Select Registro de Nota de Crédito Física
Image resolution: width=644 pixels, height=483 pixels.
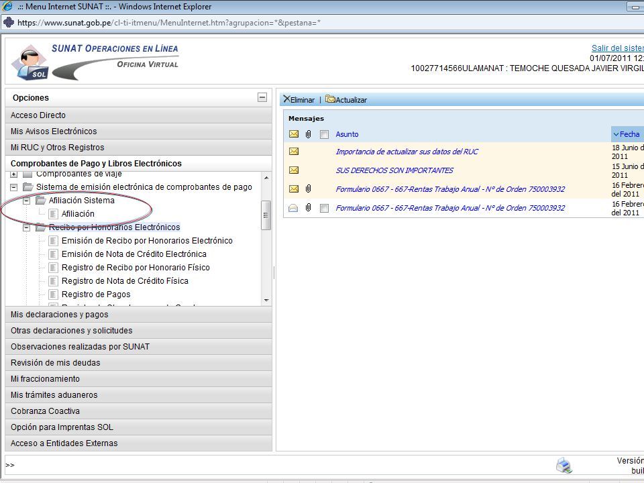pyautogui.click(x=125, y=281)
